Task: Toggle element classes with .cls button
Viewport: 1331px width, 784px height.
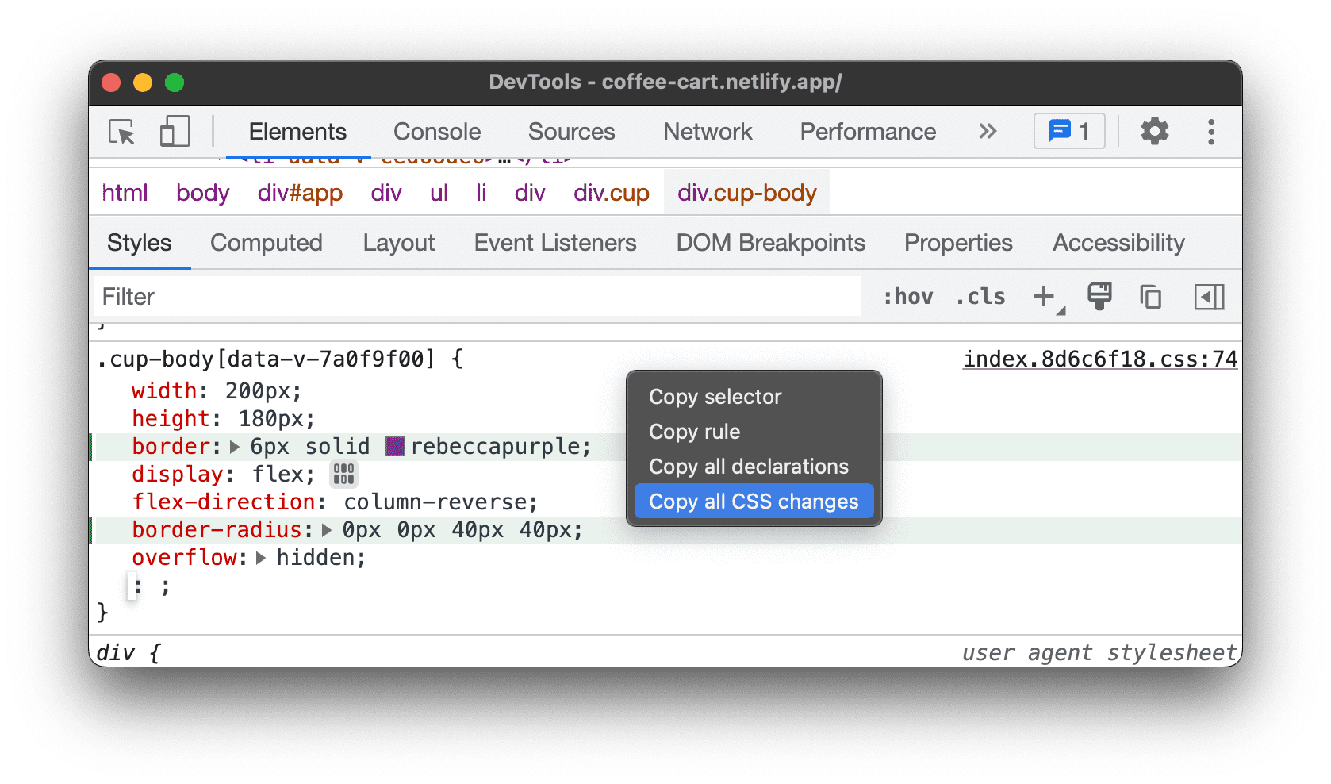Action: pyautogui.click(x=980, y=296)
